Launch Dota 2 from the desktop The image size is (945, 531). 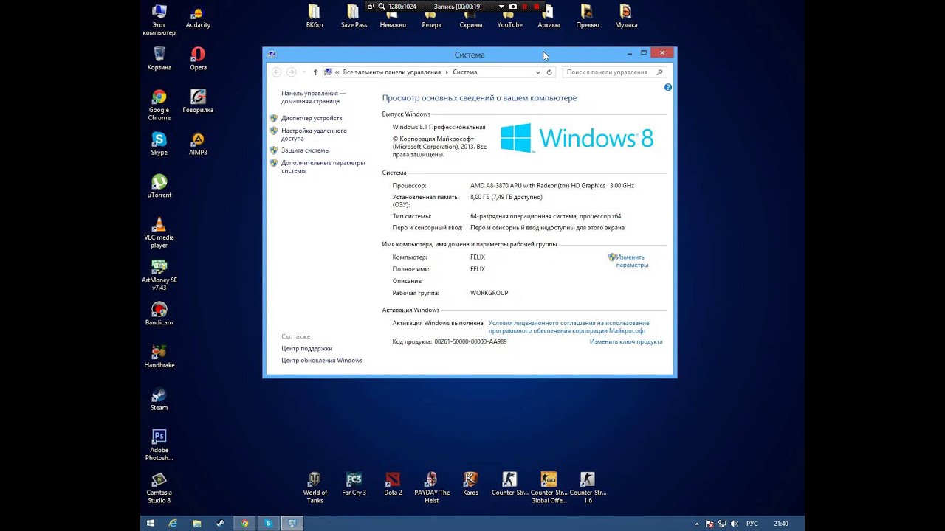click(393, 484)
